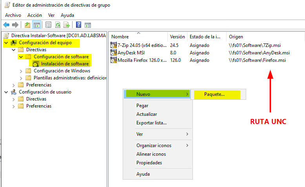Click the blue Help question mark icon
Screen dimensions: 305x187
coord(78,25)
